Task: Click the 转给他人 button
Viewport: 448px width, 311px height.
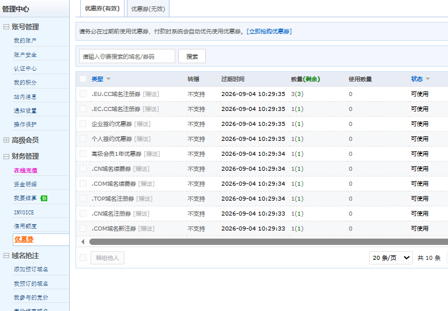Action: pyautogui.click(x=107, y=258)
